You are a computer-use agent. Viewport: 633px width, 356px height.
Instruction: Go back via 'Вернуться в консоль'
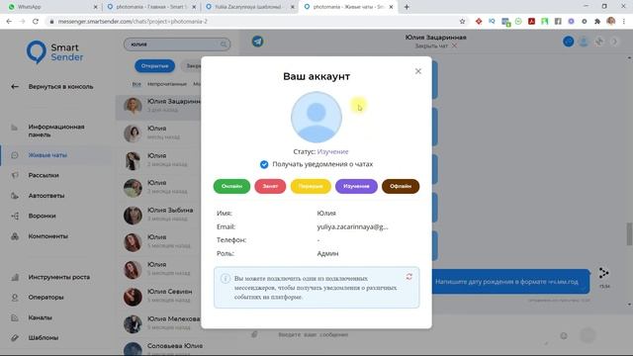pyautogui.click(x=60, y=87)
